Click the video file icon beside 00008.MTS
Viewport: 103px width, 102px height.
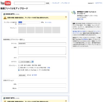(x=4, y=14)
